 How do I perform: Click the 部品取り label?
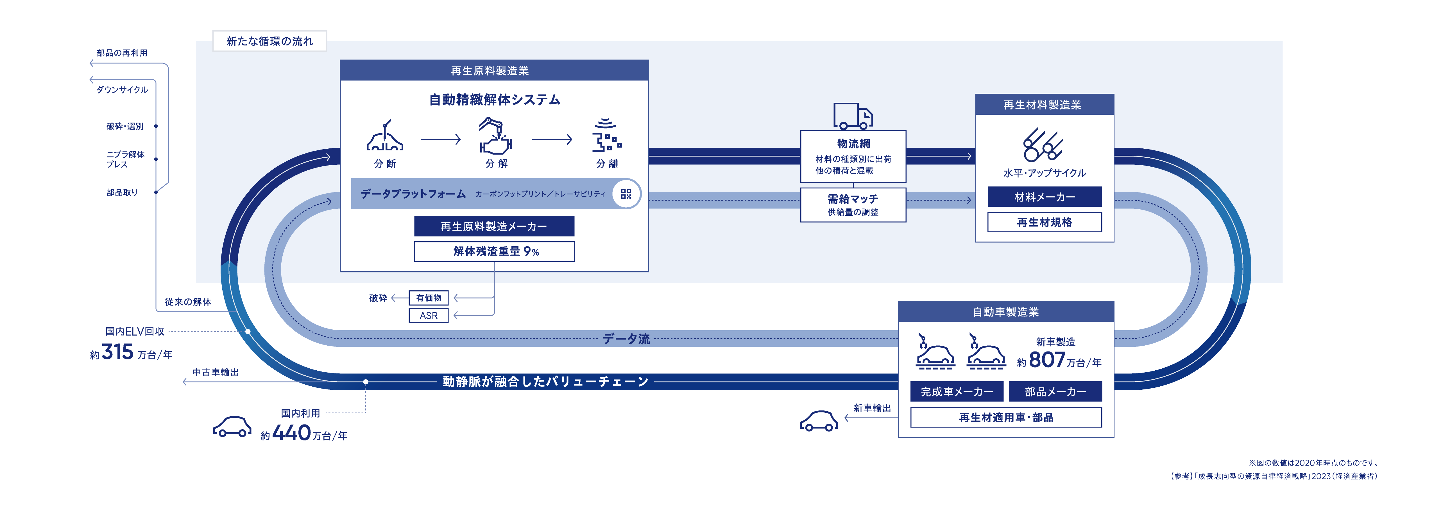[122, 192]
